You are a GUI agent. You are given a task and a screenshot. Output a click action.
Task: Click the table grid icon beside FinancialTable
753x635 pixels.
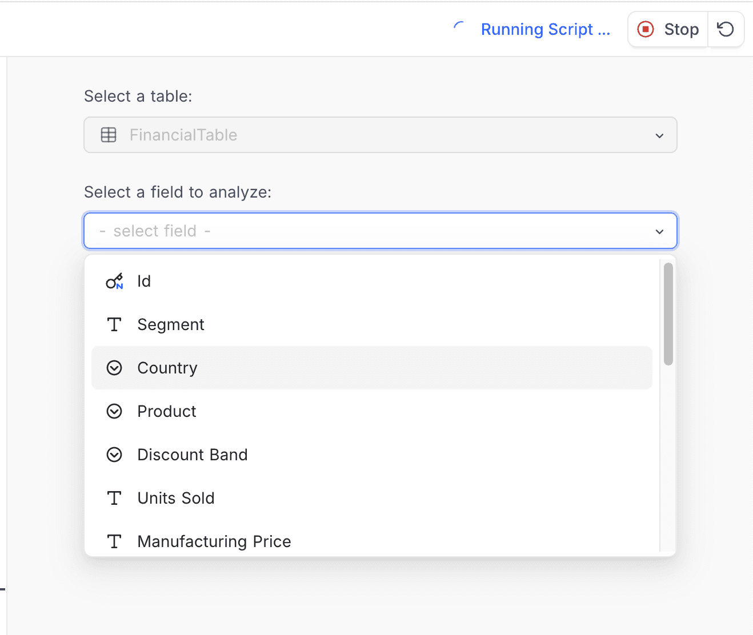pyautogui.click(x=109, y=135)
